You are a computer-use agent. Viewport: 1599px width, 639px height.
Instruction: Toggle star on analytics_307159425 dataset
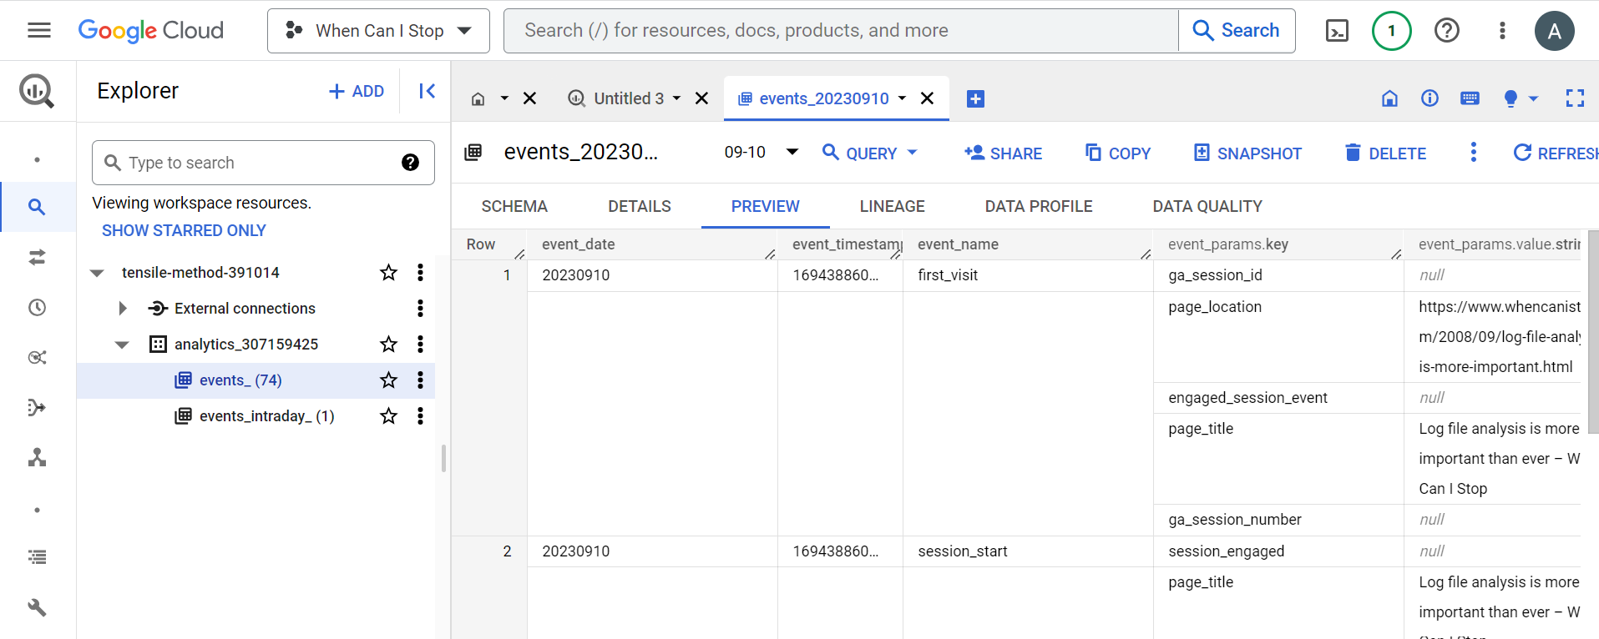point(388,345)
